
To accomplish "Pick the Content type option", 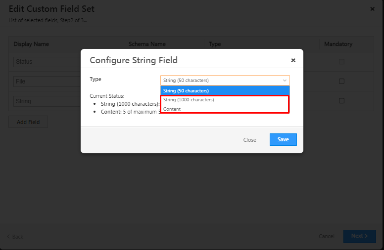I will [225, 109].
